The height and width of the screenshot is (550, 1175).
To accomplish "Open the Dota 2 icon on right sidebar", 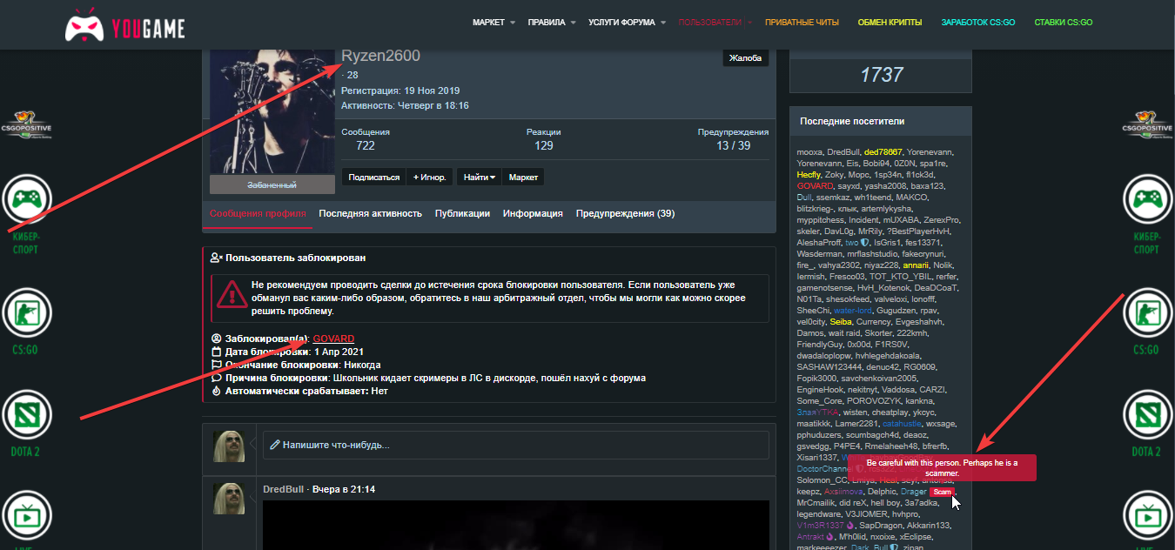I will (x=1147, y=414).
